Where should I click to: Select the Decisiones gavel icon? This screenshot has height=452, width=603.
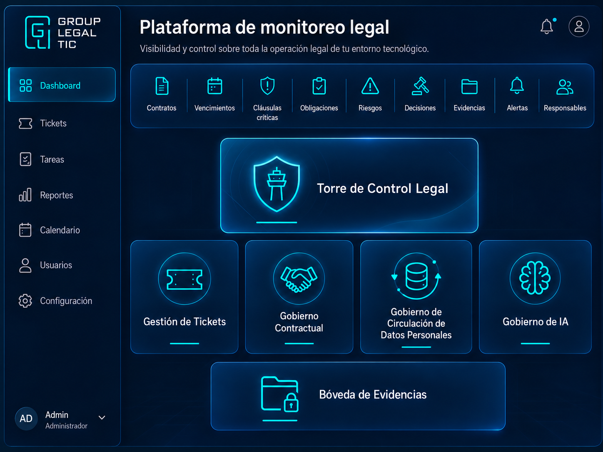point(420,86)
